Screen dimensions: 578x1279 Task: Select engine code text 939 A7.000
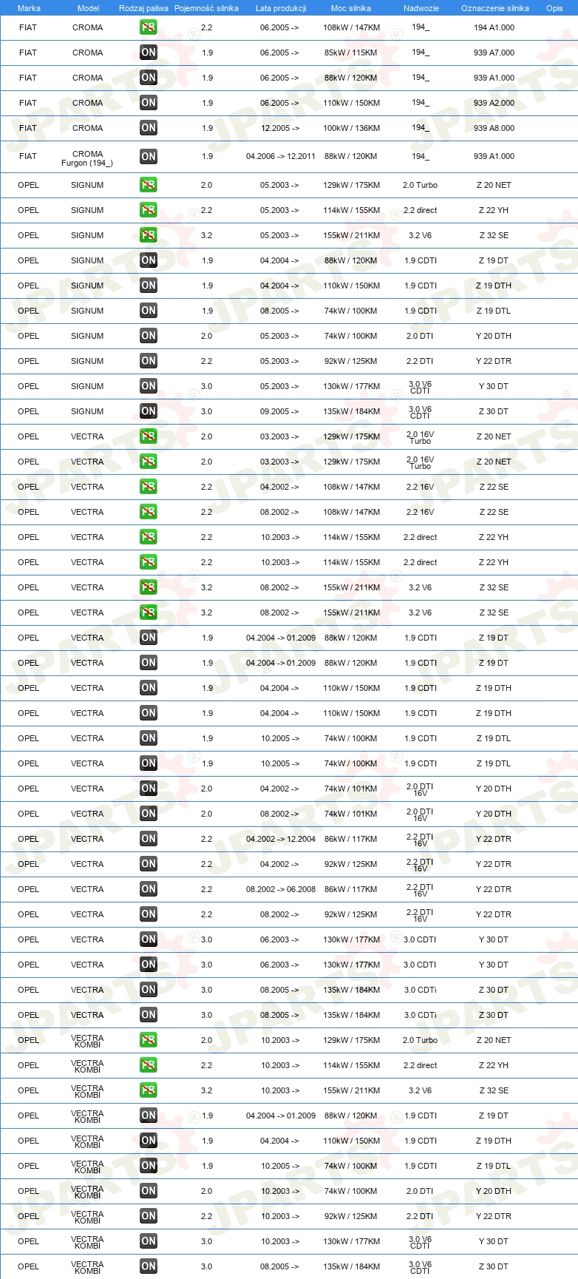coord(494,53)
